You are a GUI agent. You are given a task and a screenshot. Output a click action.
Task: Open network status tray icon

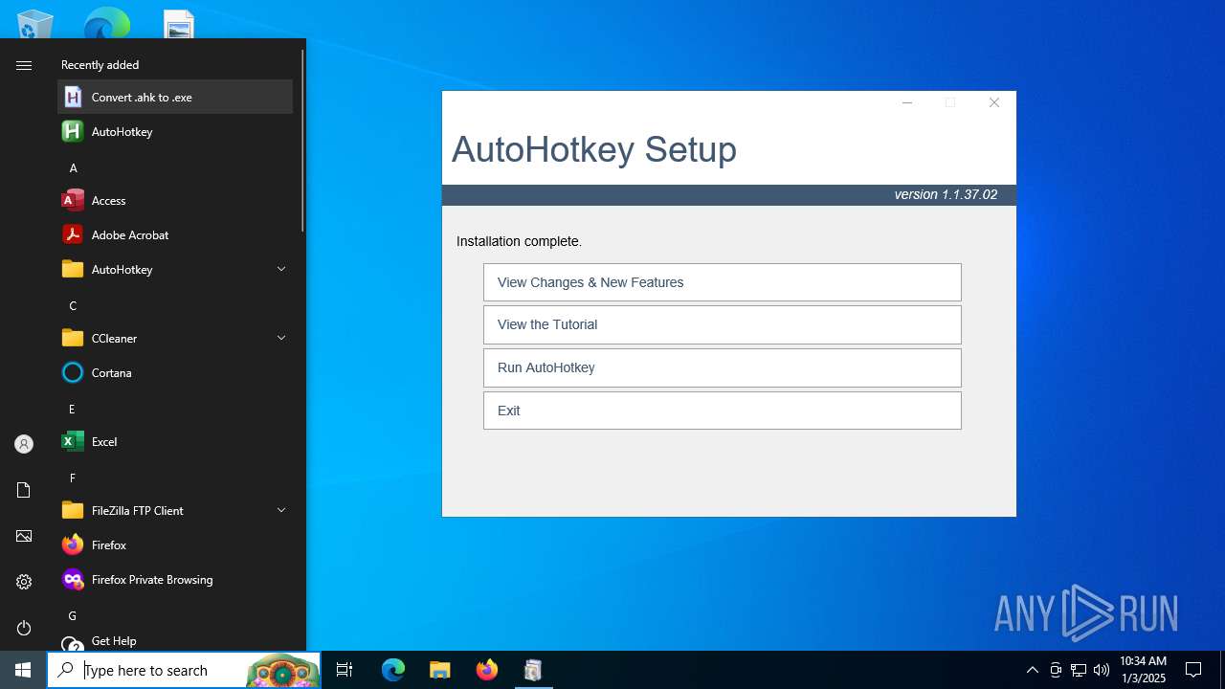pyautogui.click(x=1079, y=670)
